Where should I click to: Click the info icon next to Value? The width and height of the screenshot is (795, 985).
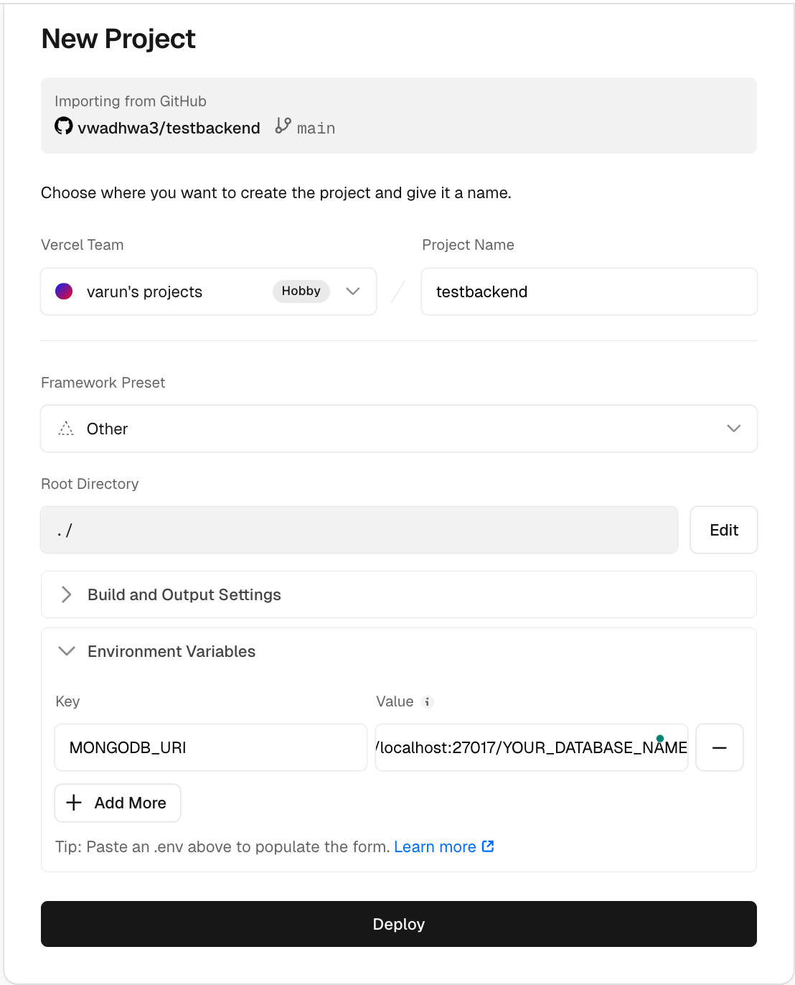428,702
